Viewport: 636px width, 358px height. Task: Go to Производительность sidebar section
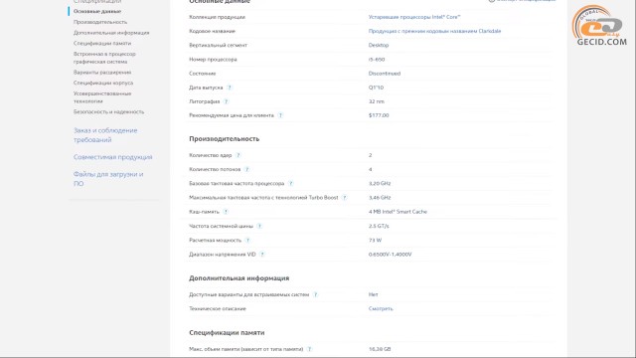click(100, 22)
